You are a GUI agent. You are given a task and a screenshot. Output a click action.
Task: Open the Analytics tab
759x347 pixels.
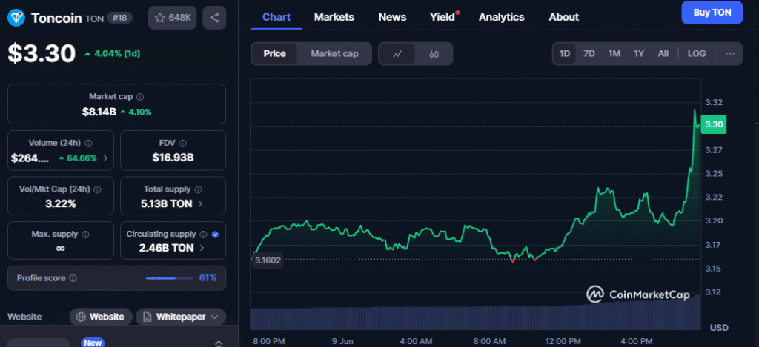point(502,18)
